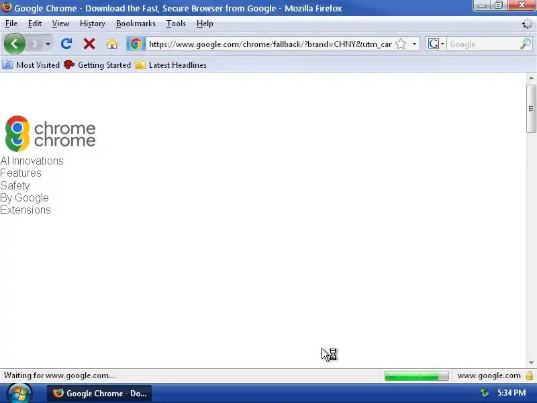Viewport: 537px width, 403px height.
Task: Open the Extensions link
Action: coord(26,210)
